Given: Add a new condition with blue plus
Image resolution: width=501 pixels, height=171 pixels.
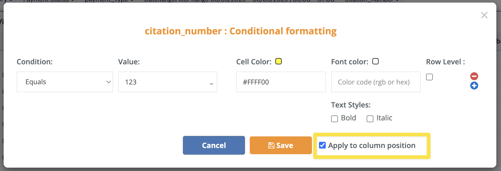Looking at the screenshot, I should 474,85.
